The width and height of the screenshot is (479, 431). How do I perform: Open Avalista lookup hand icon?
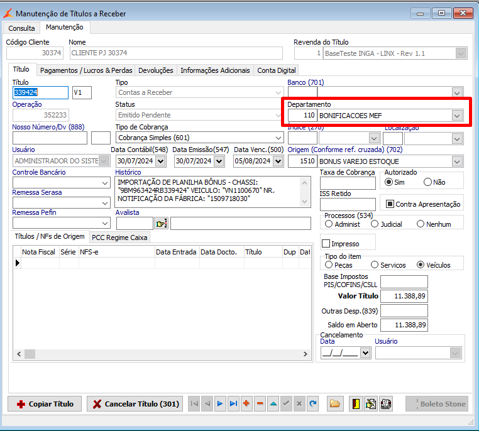click(162, 224)
